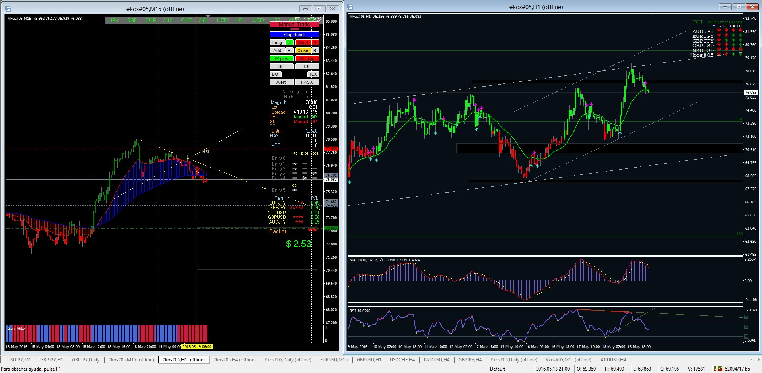Open the #kos#05,H1 window system menu icon
The width and height of the screenshot is (762, 373).
[x=350, y=7]
